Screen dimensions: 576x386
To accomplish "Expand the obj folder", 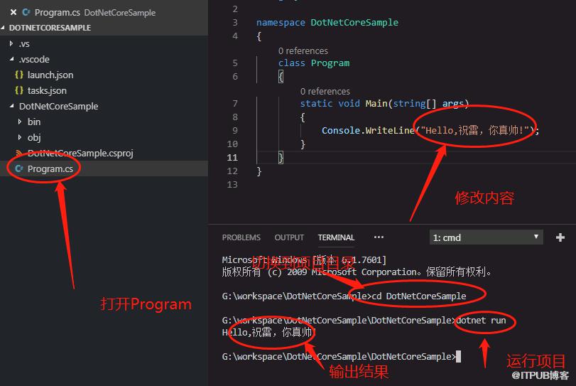I will click(x=20, y=137).
